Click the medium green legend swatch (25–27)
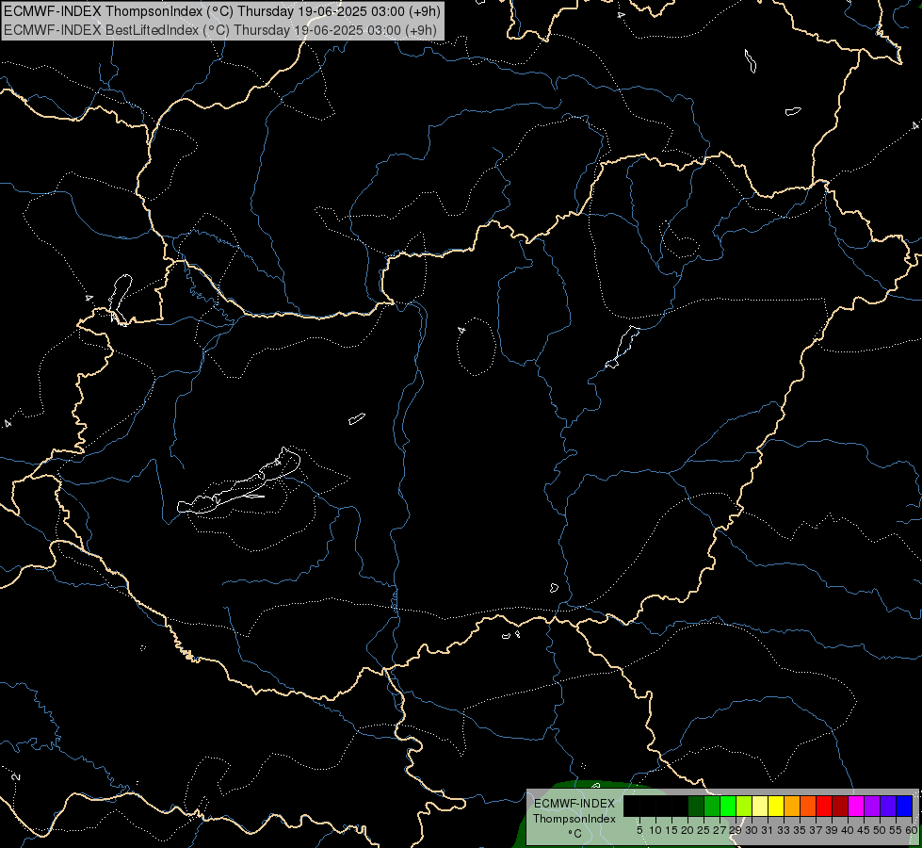The width and height of the screenshot is (922, 848). click(x=712, y=807)
